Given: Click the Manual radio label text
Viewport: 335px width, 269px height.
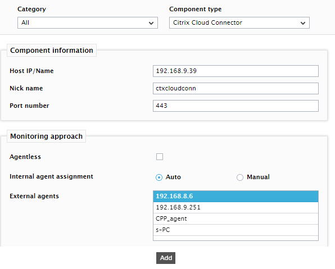Looking at the screenshot, I should (x=258, y=177).
